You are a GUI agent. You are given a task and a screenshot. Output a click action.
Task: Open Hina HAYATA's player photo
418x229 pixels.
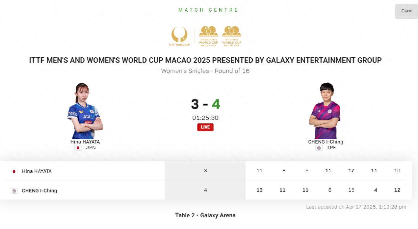point(85,111)
